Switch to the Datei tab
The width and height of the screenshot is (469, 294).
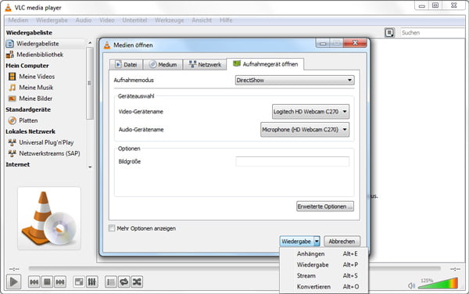[126, 65]
